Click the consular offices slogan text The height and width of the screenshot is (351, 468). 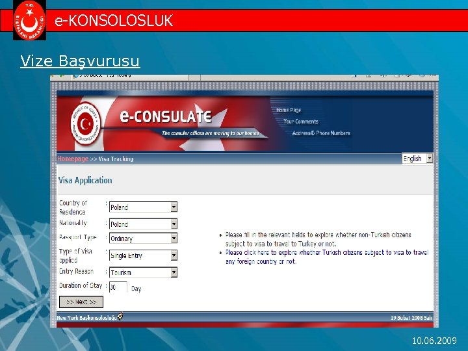click(x=211, y=133)
